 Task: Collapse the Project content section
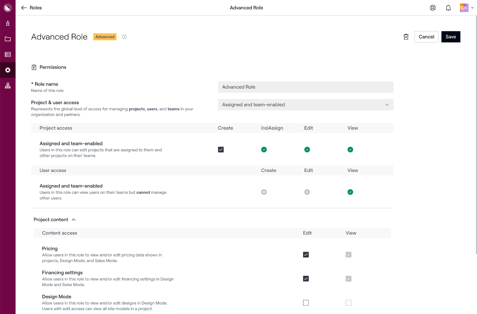pos(74,220)
